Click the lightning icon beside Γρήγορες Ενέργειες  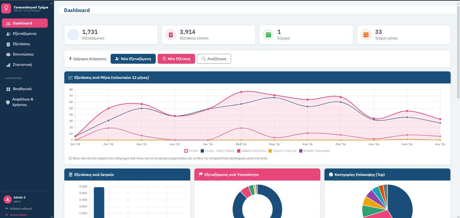(x=70, y=59)
